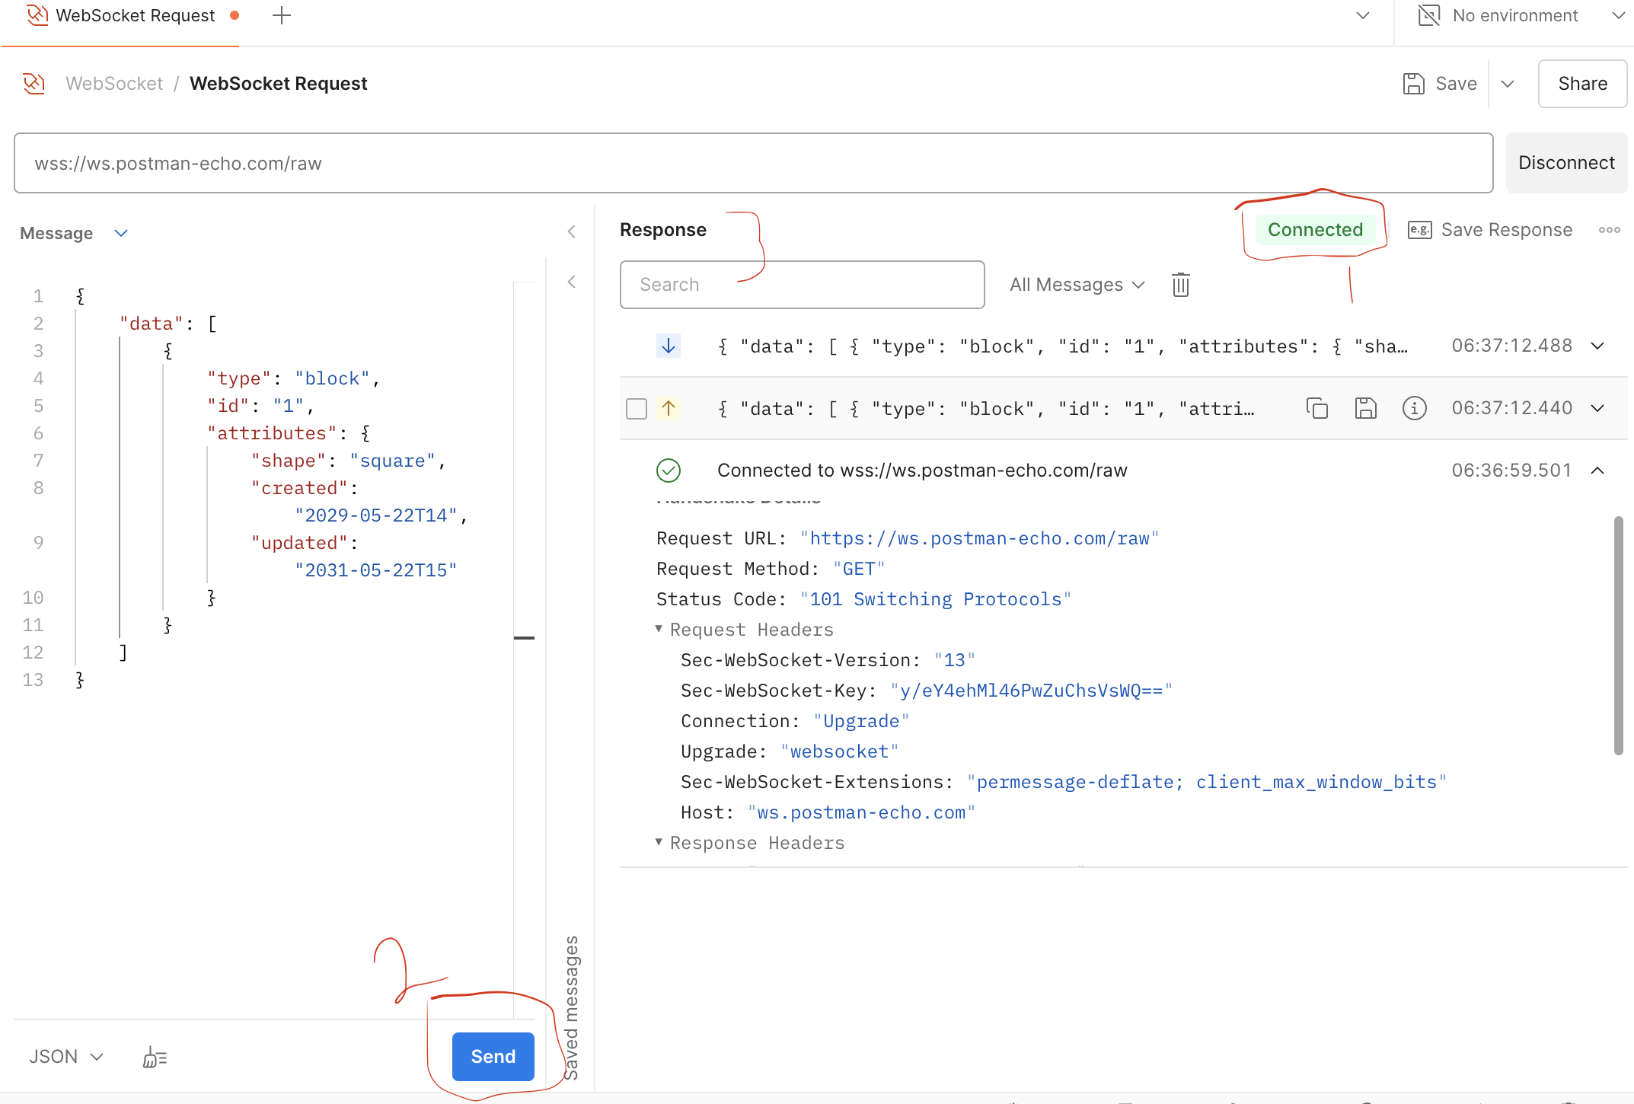Open the response more options ellipsis
1634x1104 pixels.
click(1609, 230)
